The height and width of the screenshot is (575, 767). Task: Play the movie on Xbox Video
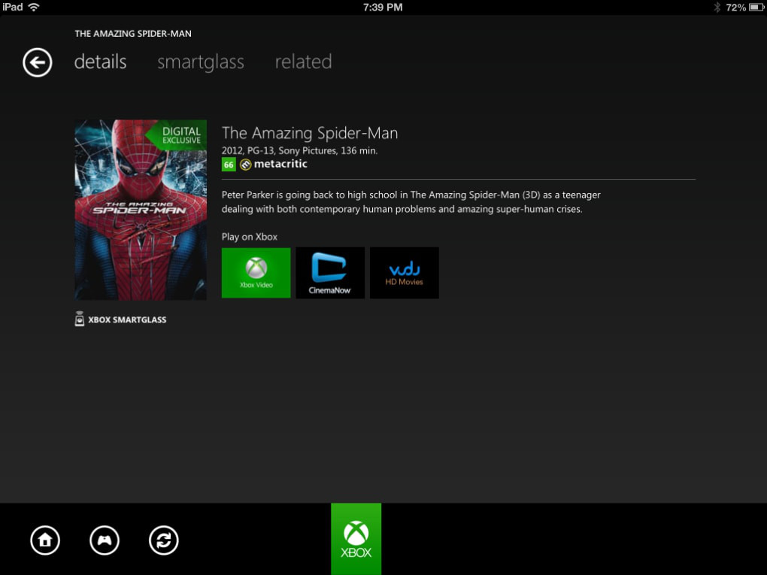(x=256, y=272)
